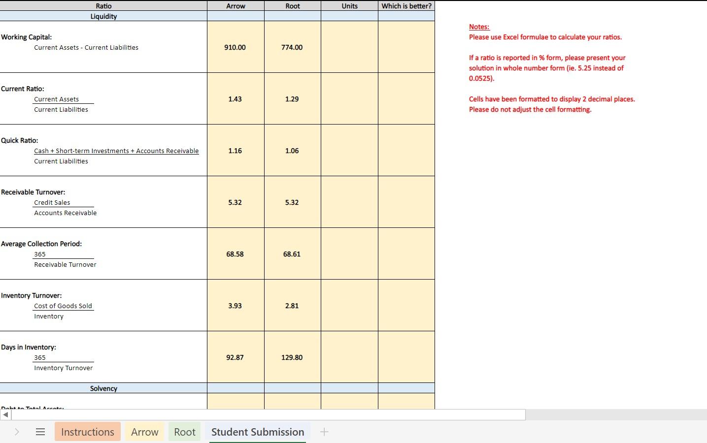Click the Ratio column header cell
The image size is (707, 443).
103,5
